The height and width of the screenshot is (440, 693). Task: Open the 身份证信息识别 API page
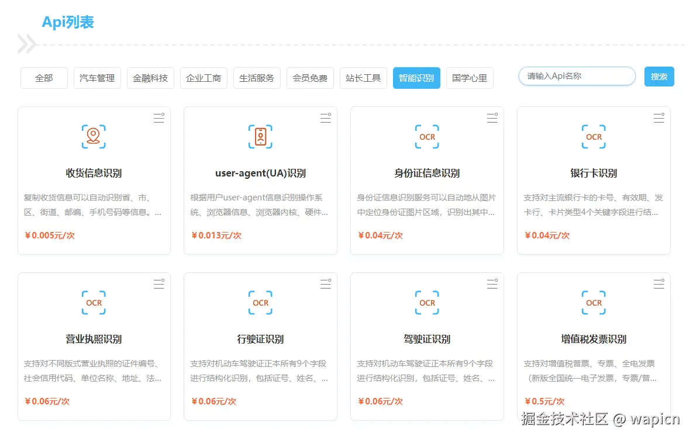[x=427, y=173]
